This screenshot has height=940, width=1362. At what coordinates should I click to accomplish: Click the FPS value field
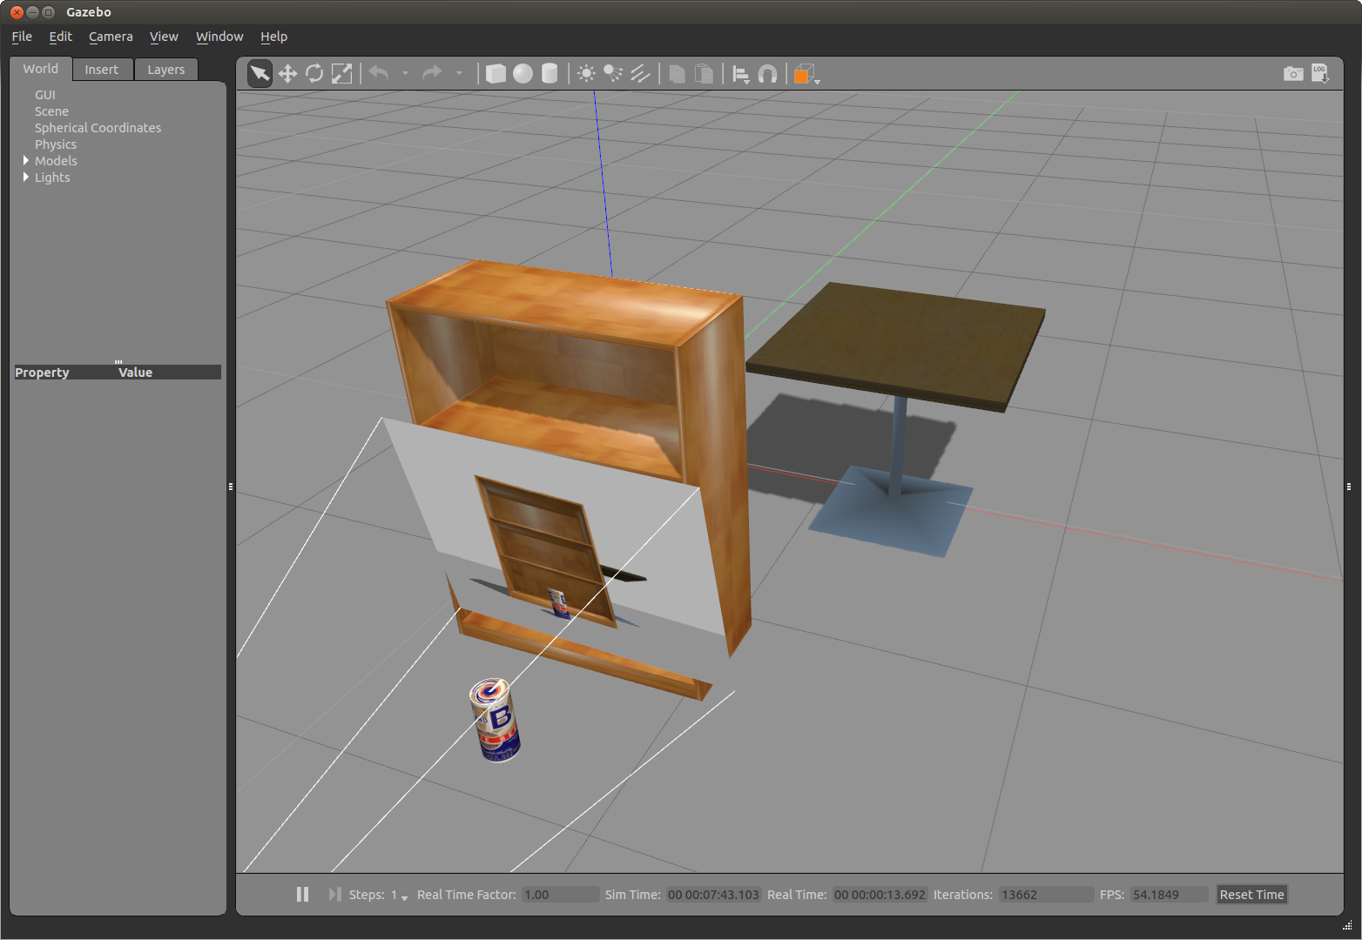1170,895
